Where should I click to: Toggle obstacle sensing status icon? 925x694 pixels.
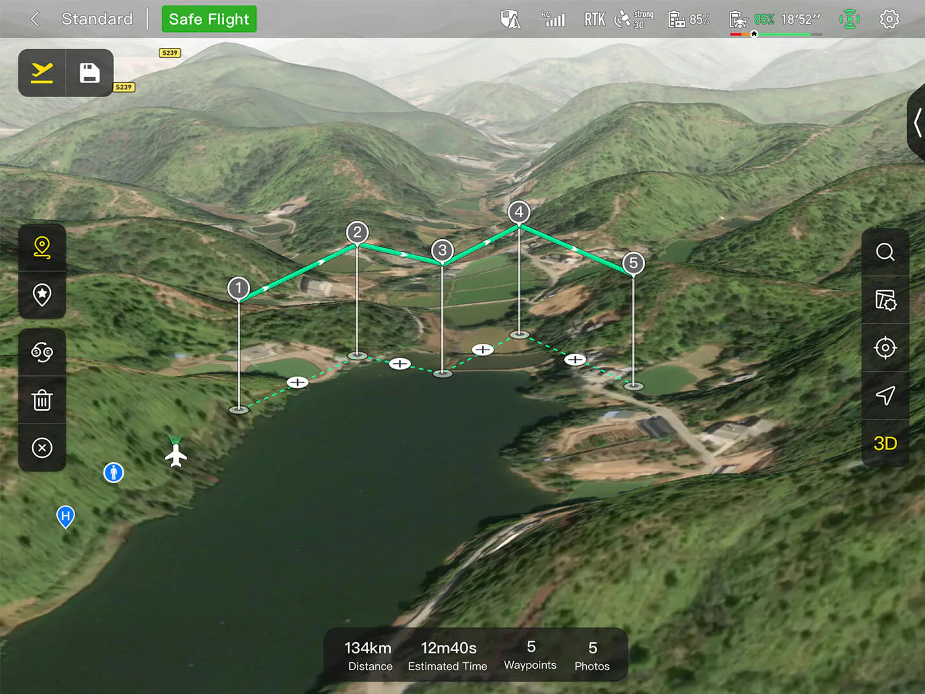(x=849, y=19)
